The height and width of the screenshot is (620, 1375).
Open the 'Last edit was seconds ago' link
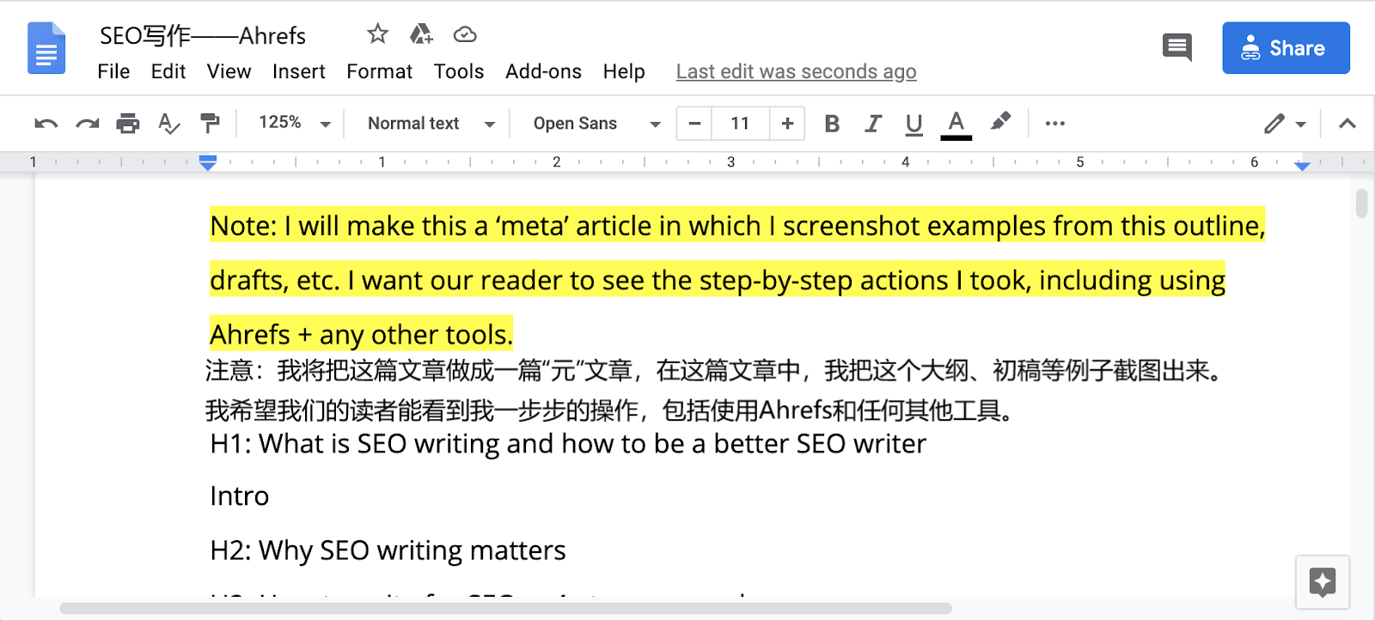click(796, 71)
